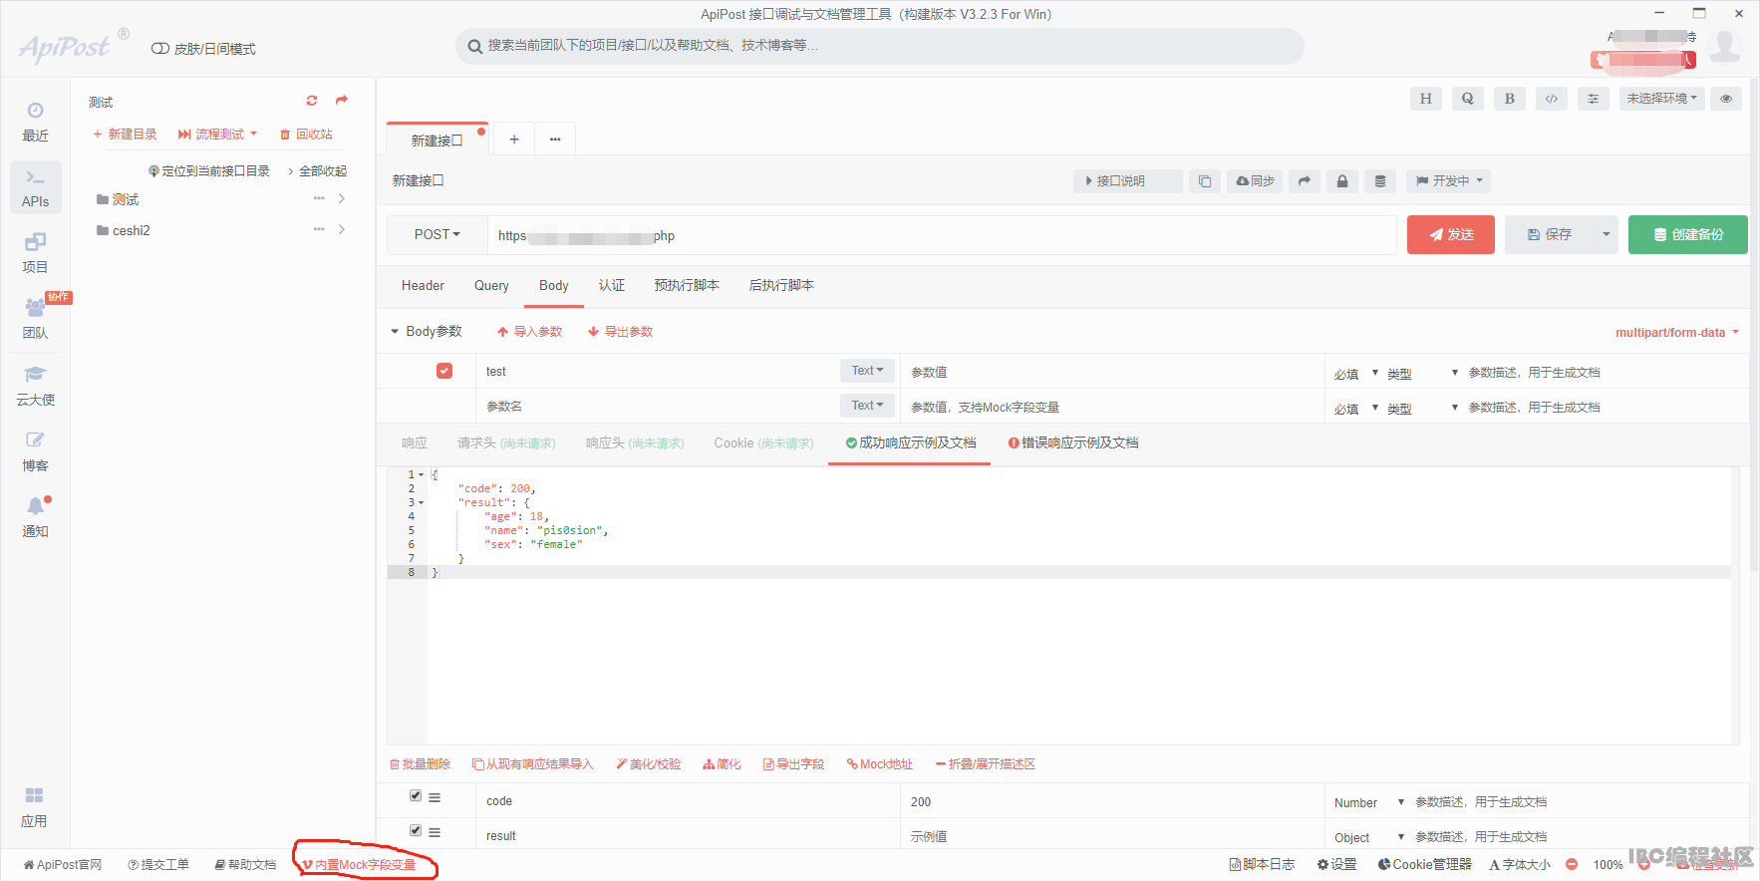Open the 应用 (Apps) sidebar section
This screenshot has height=881, width=1760.
35,807
